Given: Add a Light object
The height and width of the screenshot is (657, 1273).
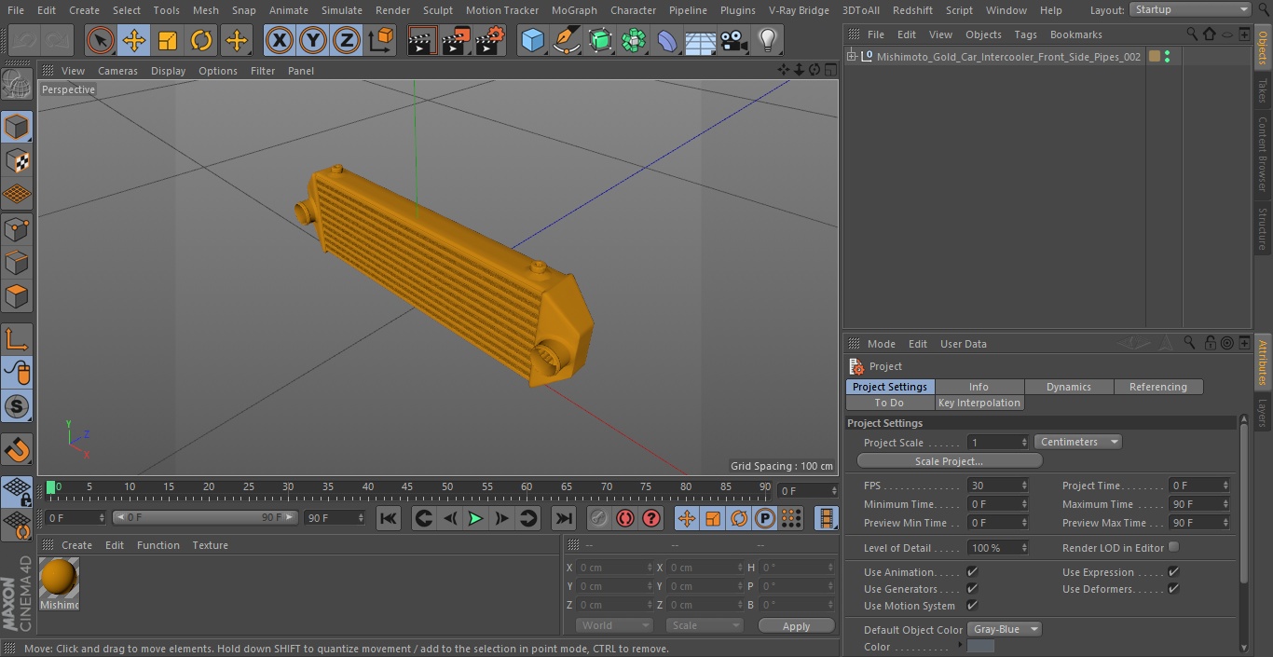Looking at the screenshot, I should [767, 41].
